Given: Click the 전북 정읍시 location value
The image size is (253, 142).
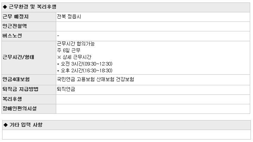Looking at the screenshot, I should tap(69, 17).
